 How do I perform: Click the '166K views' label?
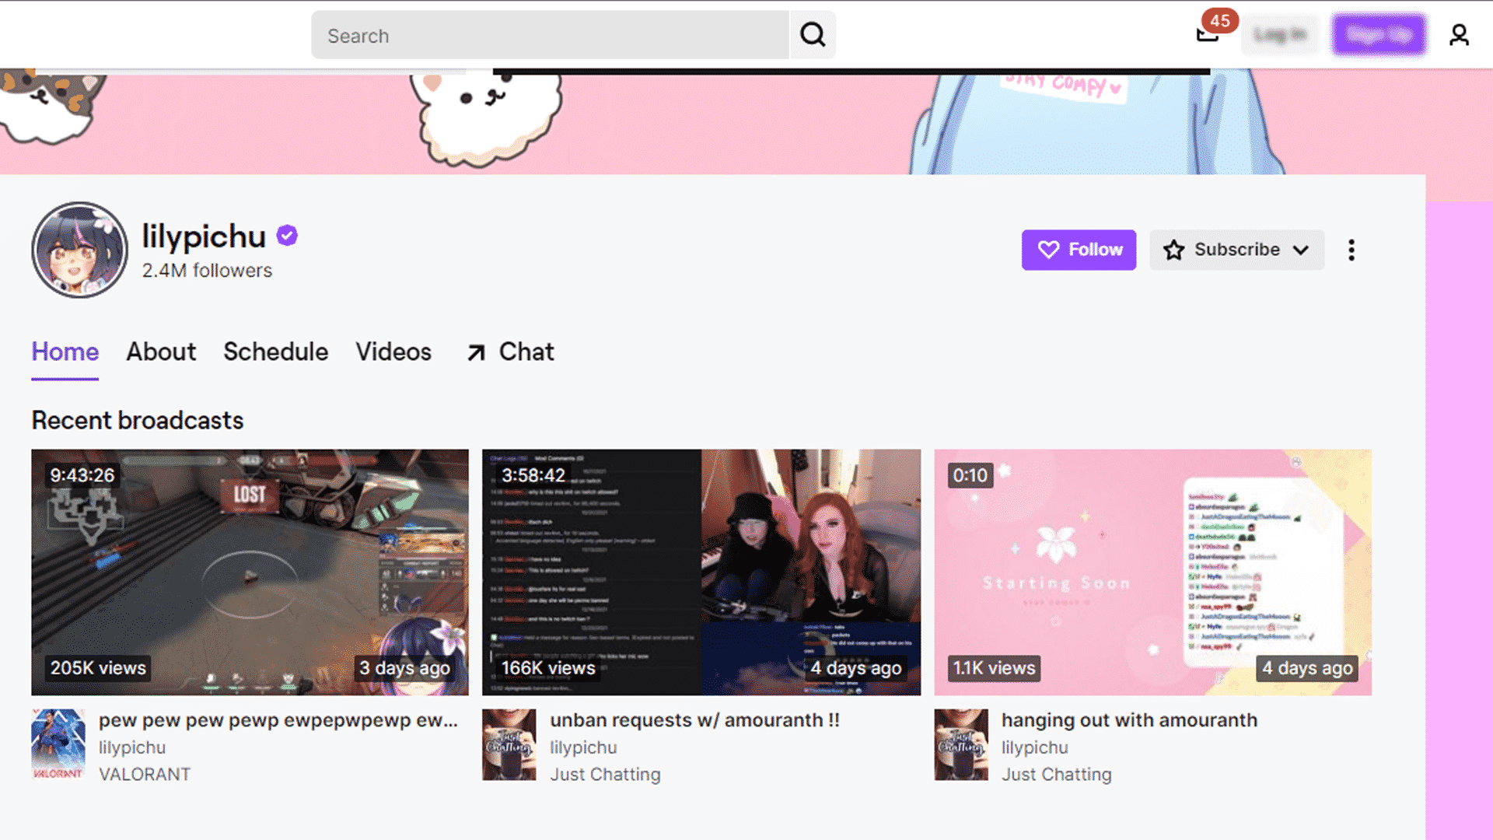pyautogui.click(x=548, y=668)
